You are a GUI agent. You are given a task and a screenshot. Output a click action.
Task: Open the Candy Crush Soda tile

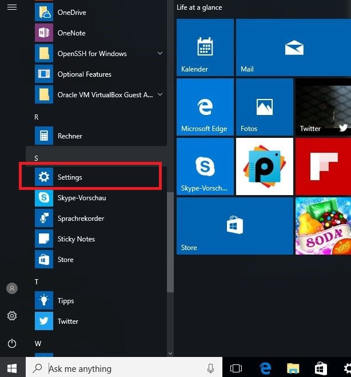point(323,226)
